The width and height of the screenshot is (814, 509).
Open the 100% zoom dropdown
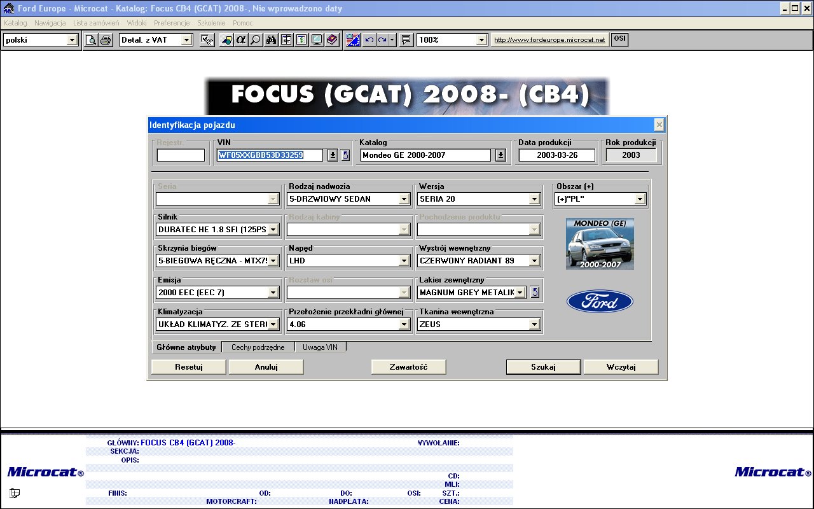[x=482, y=40]
